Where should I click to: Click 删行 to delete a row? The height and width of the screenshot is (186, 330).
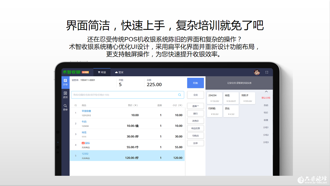click(x=195, y=113)
